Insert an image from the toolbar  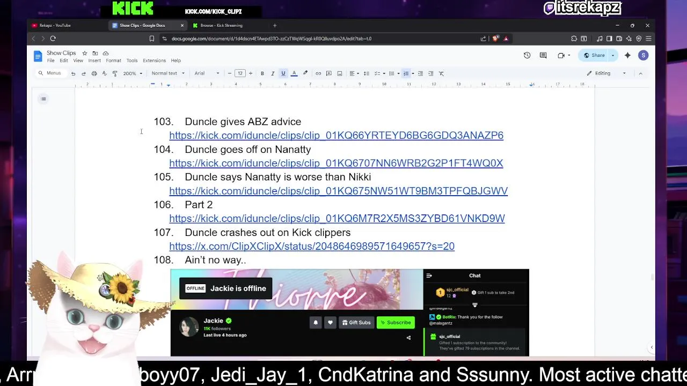click(x=339, y=73)
